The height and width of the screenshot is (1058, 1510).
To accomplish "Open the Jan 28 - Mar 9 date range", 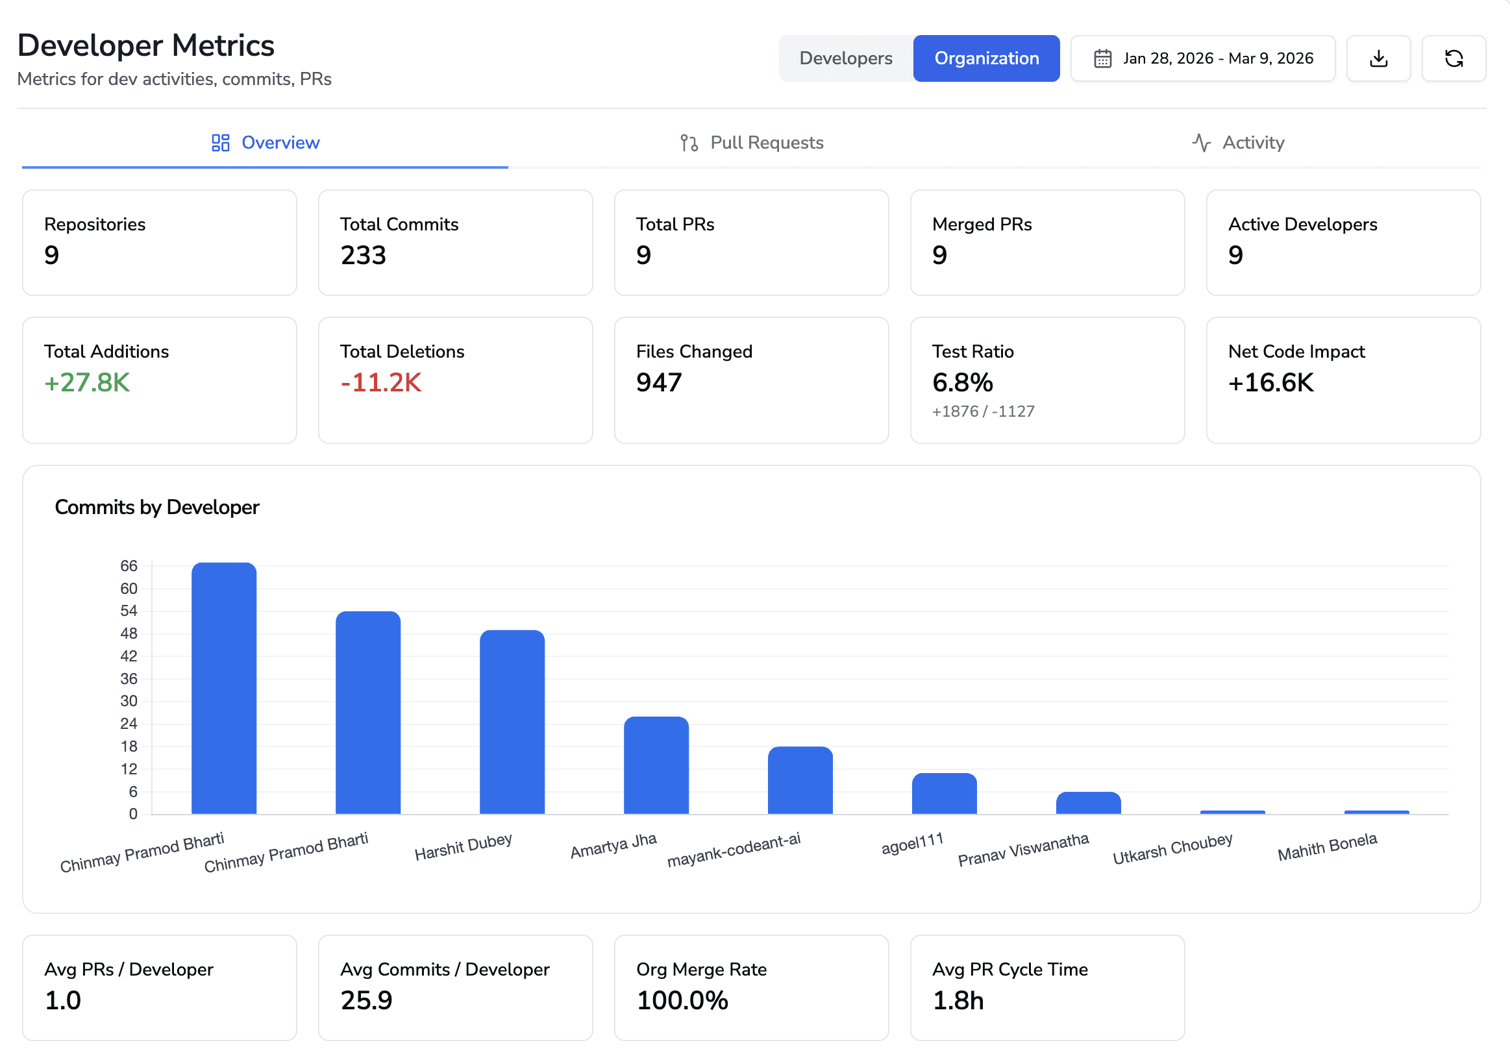I will coord(1217,58).
